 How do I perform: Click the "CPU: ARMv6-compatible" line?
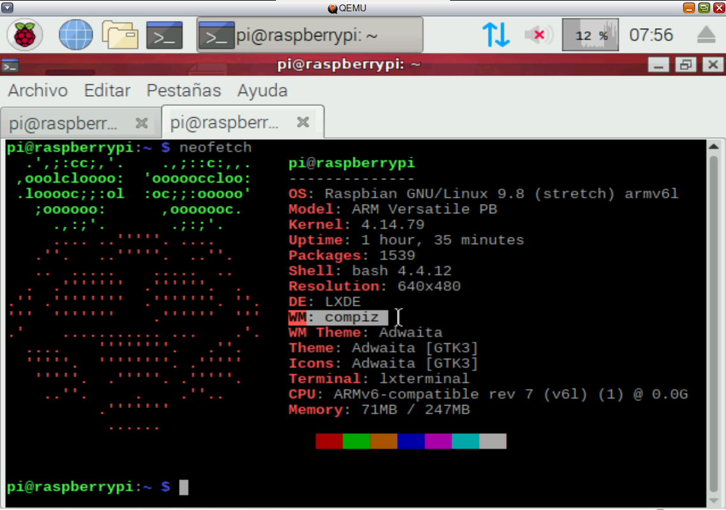(x=488, y=395)
